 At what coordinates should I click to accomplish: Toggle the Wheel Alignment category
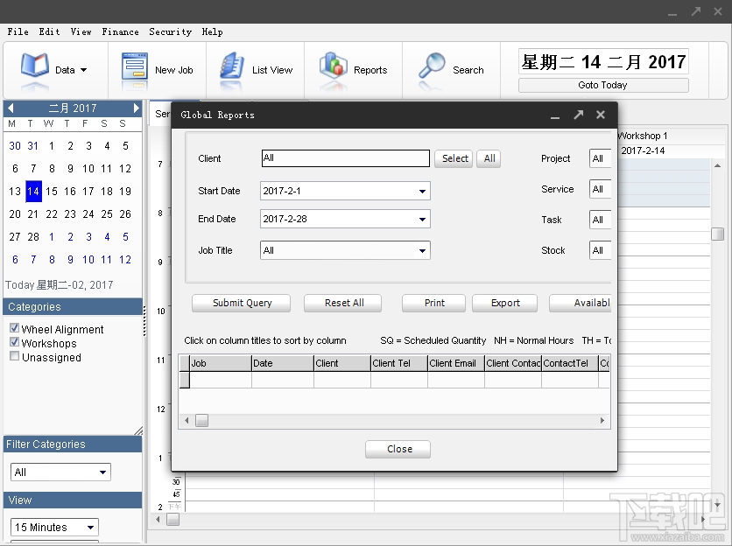12,329
